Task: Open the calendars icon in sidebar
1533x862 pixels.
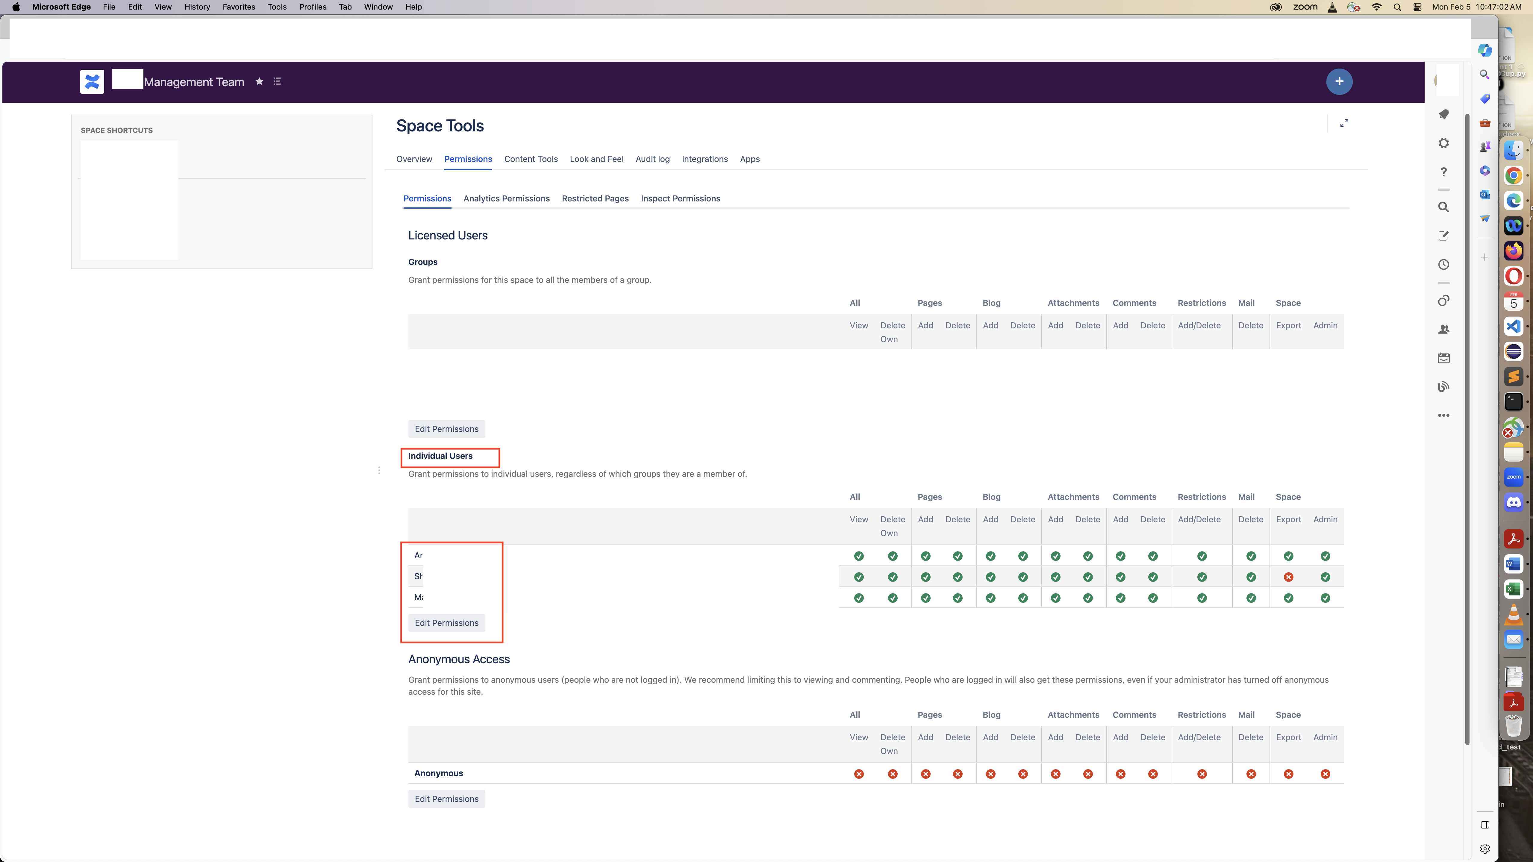Action: [x=1443, y=358]
